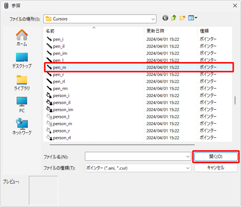Close the 参照 dialog
This screenshot has height=207, width=241.
coord(235,6)
